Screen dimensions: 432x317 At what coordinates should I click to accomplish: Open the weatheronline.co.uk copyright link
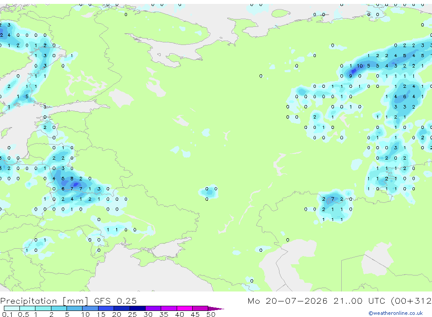(396, 313)
